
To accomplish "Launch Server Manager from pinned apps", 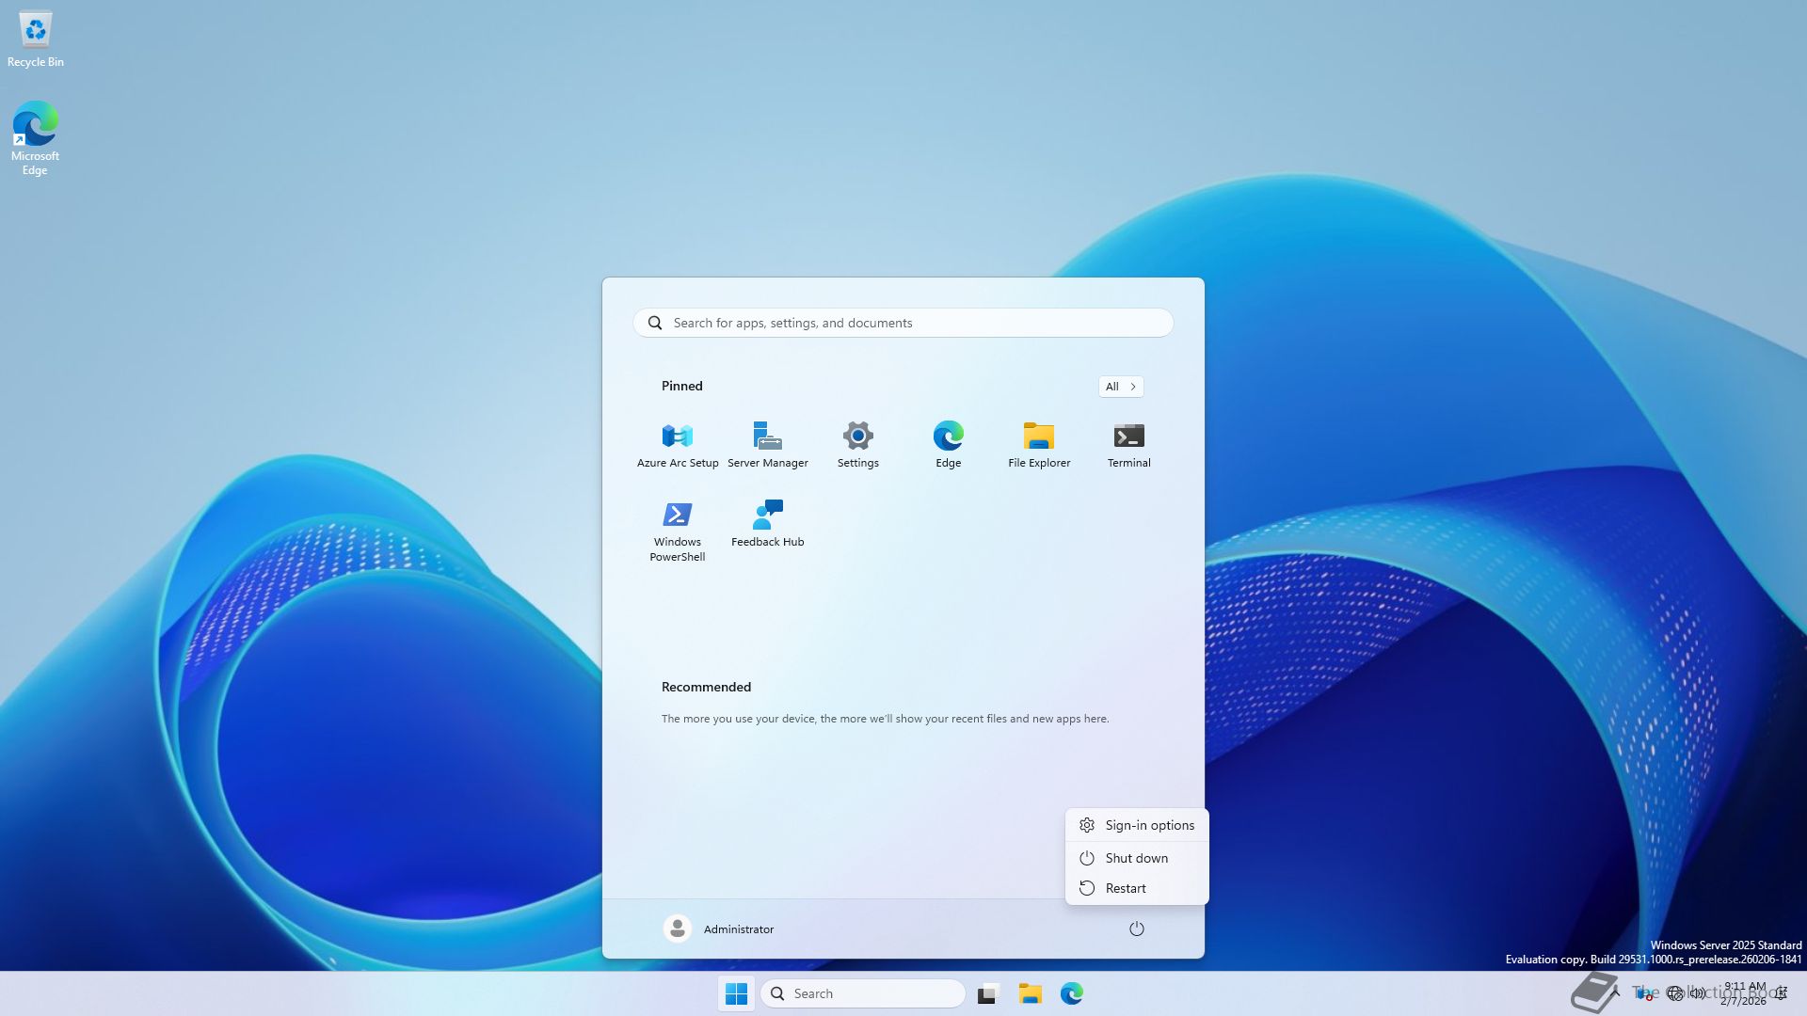I will (x=767, y=444).
